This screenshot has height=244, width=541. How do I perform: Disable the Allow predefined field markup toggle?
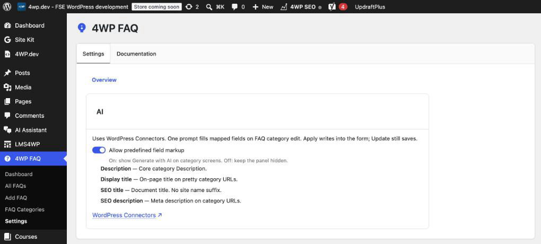point(99,150)
